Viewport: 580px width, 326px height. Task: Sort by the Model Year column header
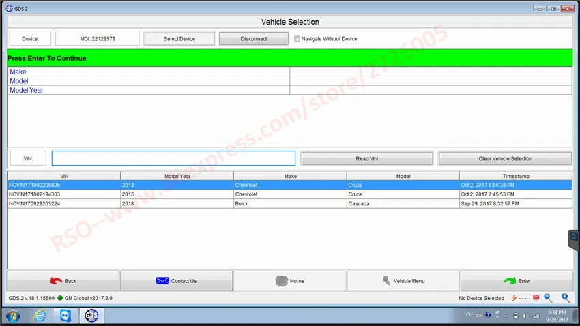coord(177,177)
